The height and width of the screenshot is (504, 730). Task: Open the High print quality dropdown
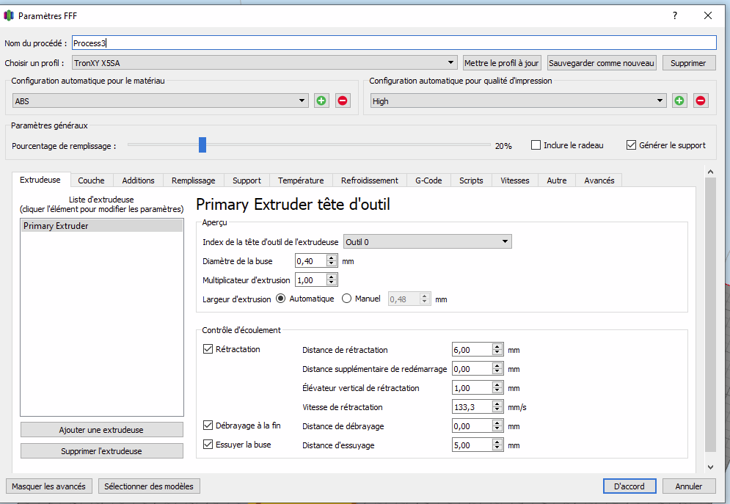tap(518, 101)
